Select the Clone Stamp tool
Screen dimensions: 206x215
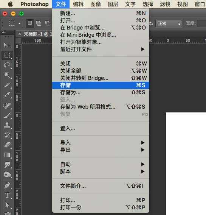pyautogui.click(x=7, y=125)
